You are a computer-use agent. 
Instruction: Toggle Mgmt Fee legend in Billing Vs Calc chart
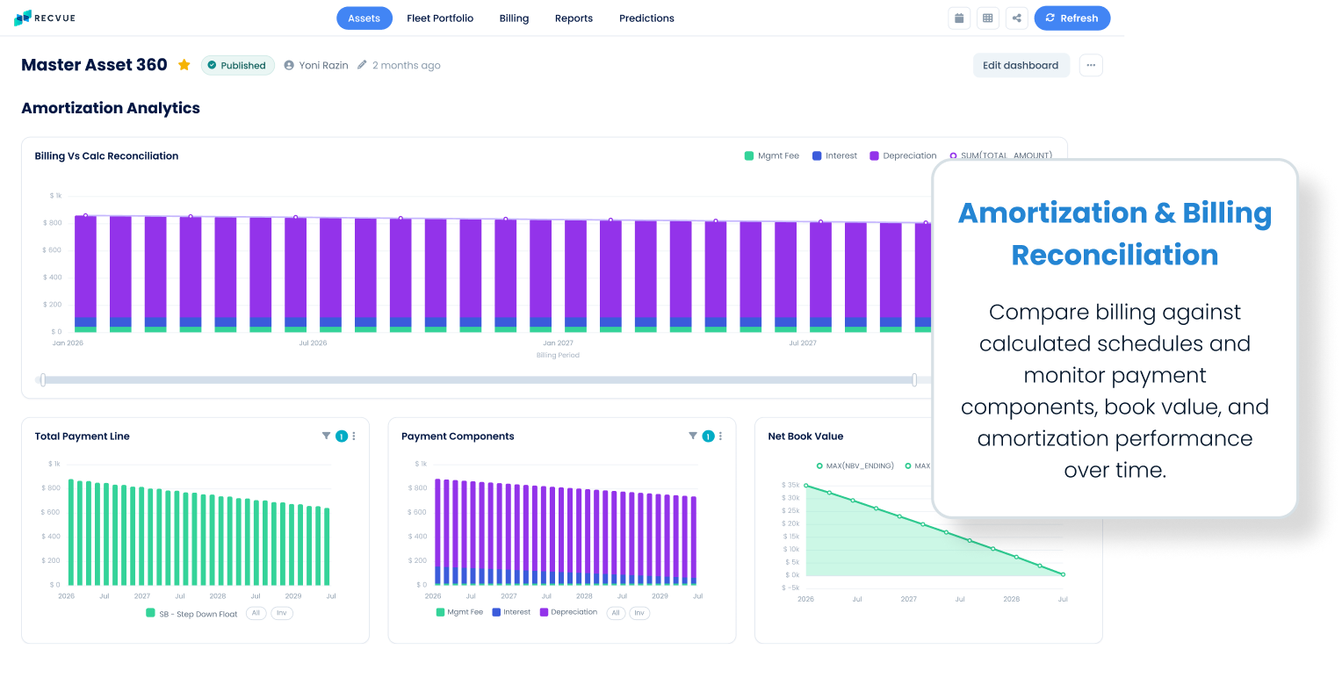tap(772, 155)
